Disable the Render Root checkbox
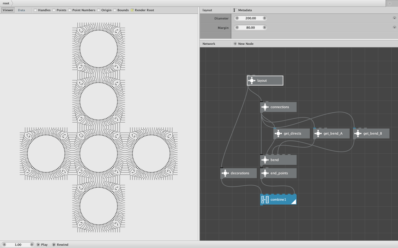The height and width of the screenshot is (248, 398). (x=132, y=10)
